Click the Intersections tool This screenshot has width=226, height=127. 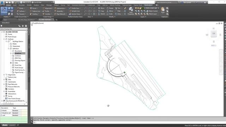[60, 8]
